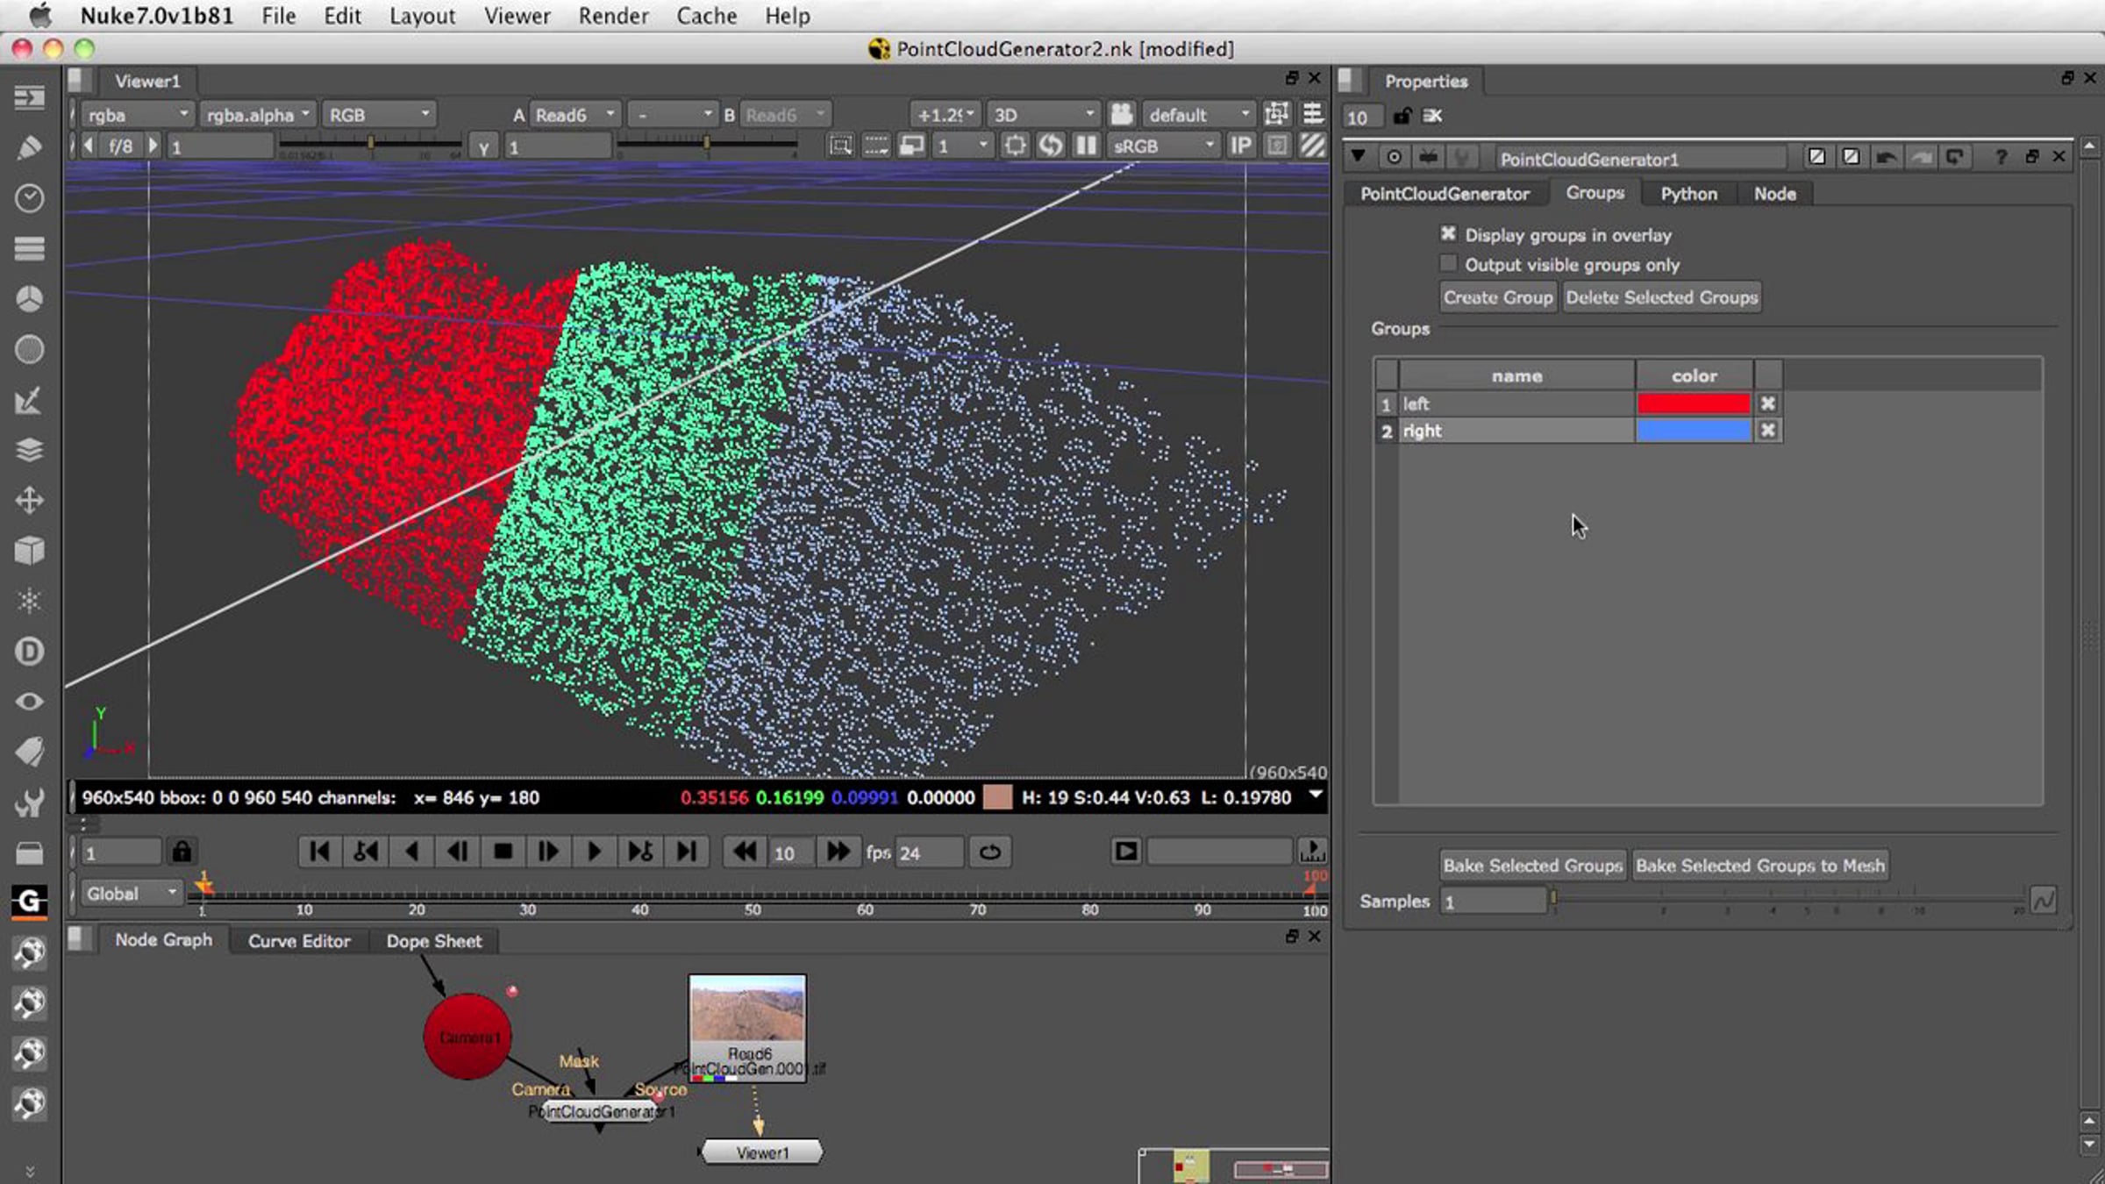Open the rgba layer dropdown

coord(138,114)
